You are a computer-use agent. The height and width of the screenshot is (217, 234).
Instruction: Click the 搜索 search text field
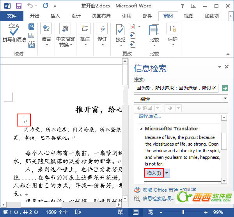point(176,88)
